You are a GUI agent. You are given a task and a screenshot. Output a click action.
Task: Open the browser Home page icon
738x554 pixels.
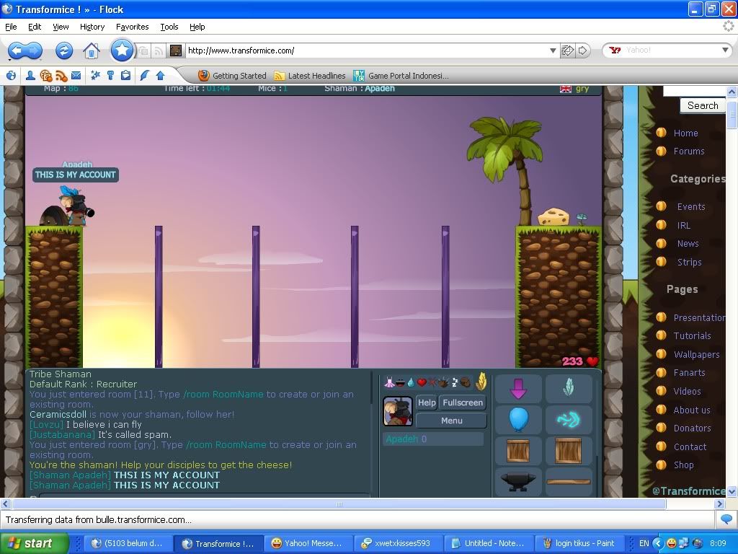pos(92,50)
